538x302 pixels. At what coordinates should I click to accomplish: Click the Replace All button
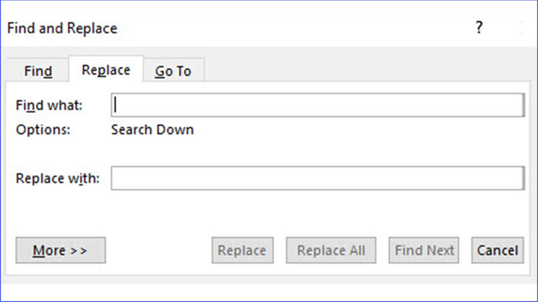[330, 250]
